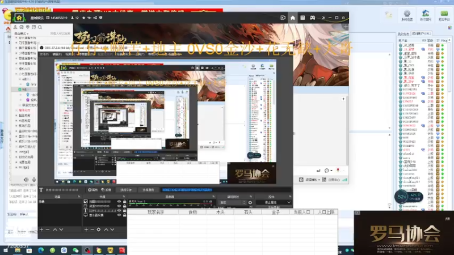Switch to 我的好友 tab in platform window
The image size is (454, 255).
coord(403,34)
